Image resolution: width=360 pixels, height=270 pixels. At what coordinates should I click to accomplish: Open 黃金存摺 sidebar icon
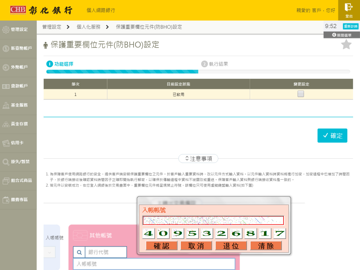(6, 124)
